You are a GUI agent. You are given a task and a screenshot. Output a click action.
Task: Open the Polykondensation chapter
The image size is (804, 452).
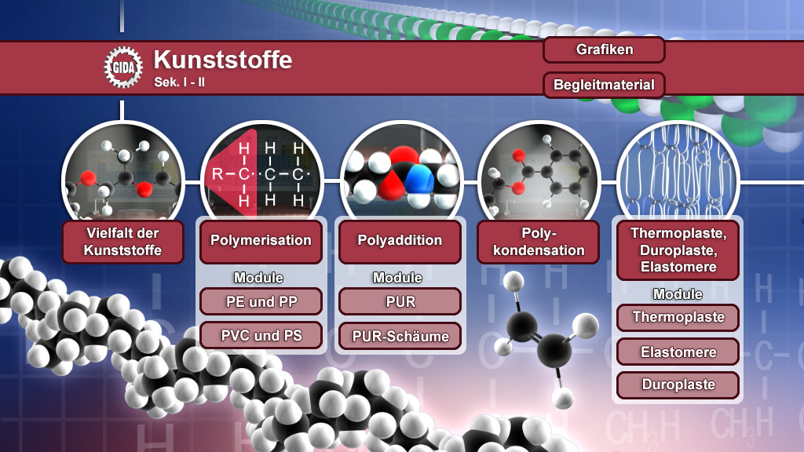tap(539, 242)
